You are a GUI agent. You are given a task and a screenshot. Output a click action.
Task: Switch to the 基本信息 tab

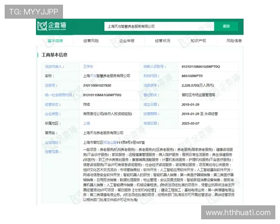55,41
